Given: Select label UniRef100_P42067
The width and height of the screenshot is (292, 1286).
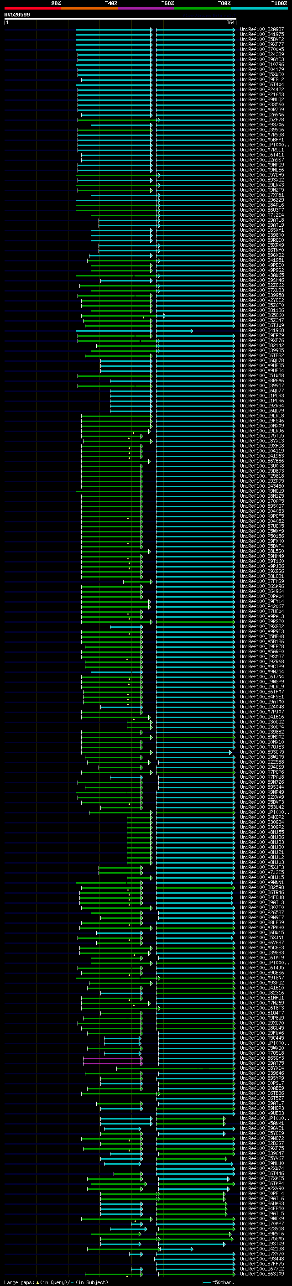Looking at the screenshot, I should (x=262, y=607).
